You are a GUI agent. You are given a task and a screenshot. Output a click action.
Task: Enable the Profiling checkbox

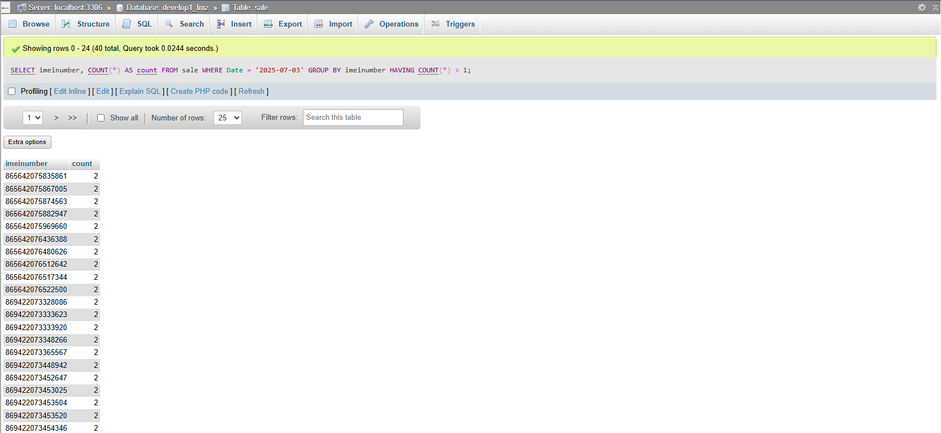11,92
